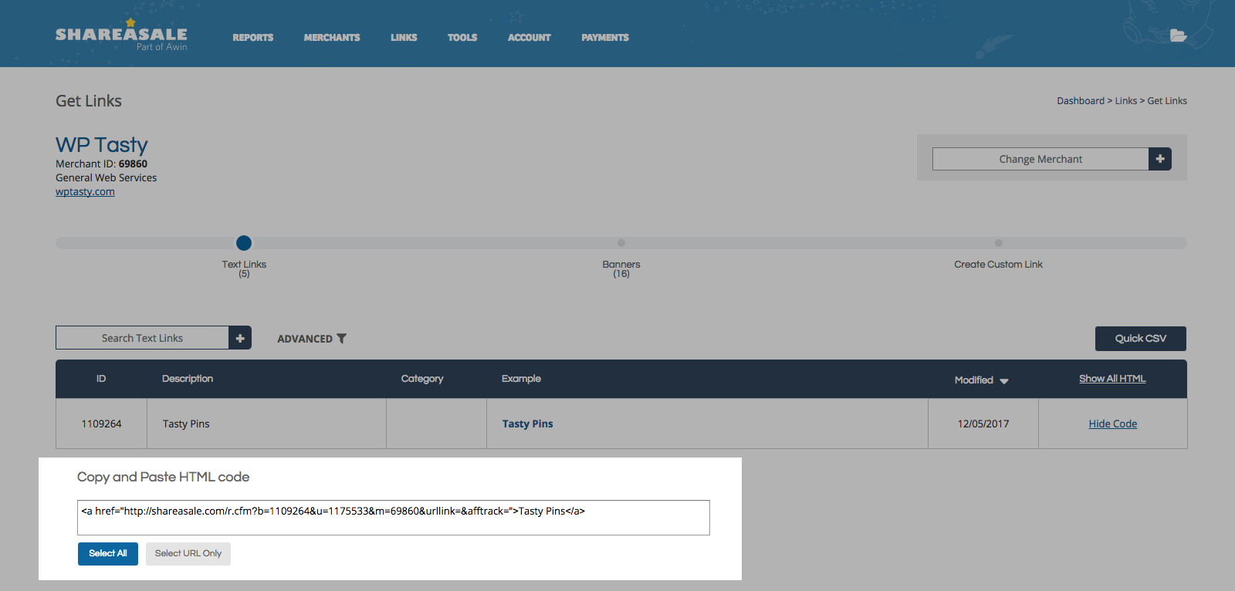
Task: Click the Example column header
Action: pos(521,379)
